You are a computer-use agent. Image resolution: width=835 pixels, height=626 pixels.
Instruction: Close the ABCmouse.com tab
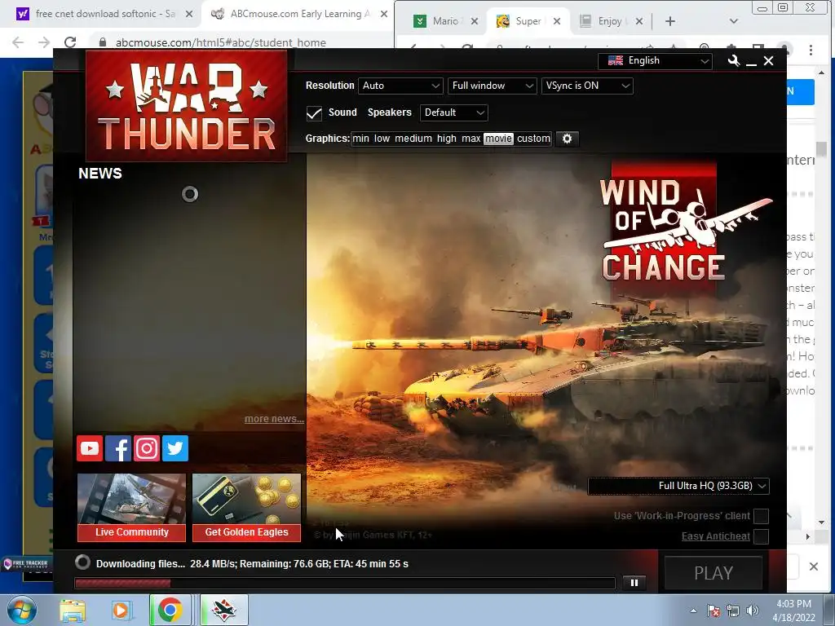pos(383,14)
